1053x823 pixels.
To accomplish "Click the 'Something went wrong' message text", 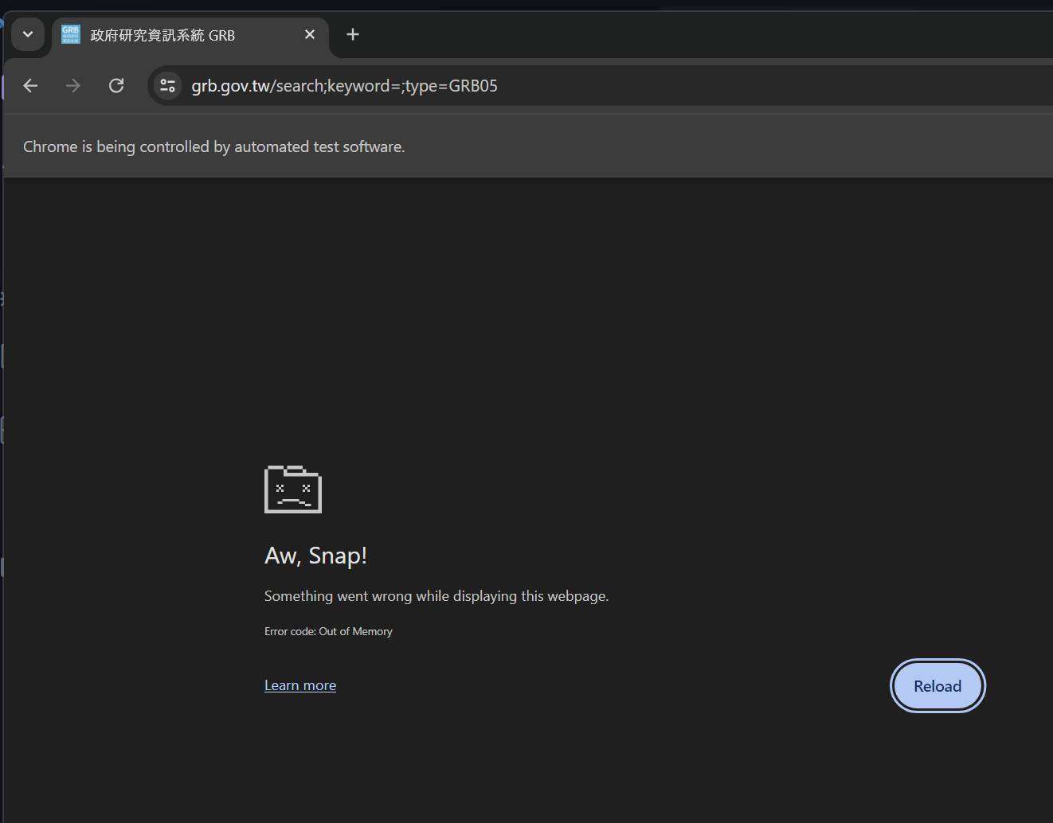I will click(x=436, y=596).
